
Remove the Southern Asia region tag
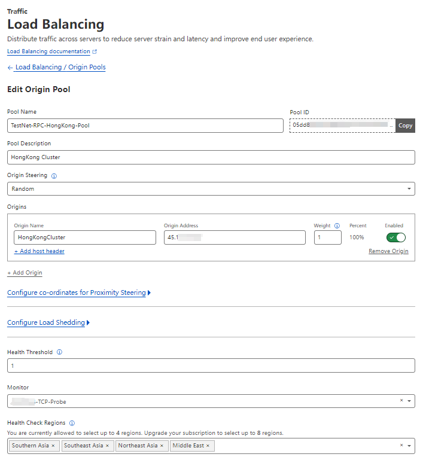(x=53, y=446)
